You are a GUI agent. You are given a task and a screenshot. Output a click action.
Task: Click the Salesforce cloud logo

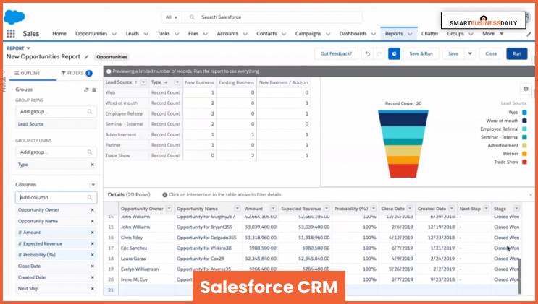[x=14, y=17]
